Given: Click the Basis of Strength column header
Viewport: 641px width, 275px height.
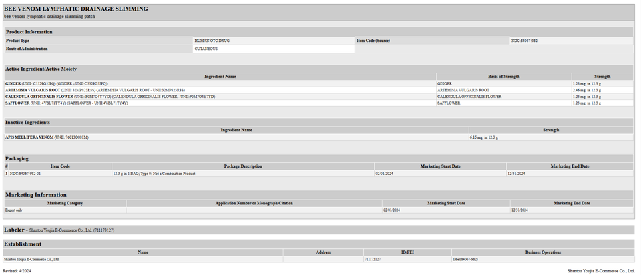Looking at the screenshot, I should click(503, 77).
